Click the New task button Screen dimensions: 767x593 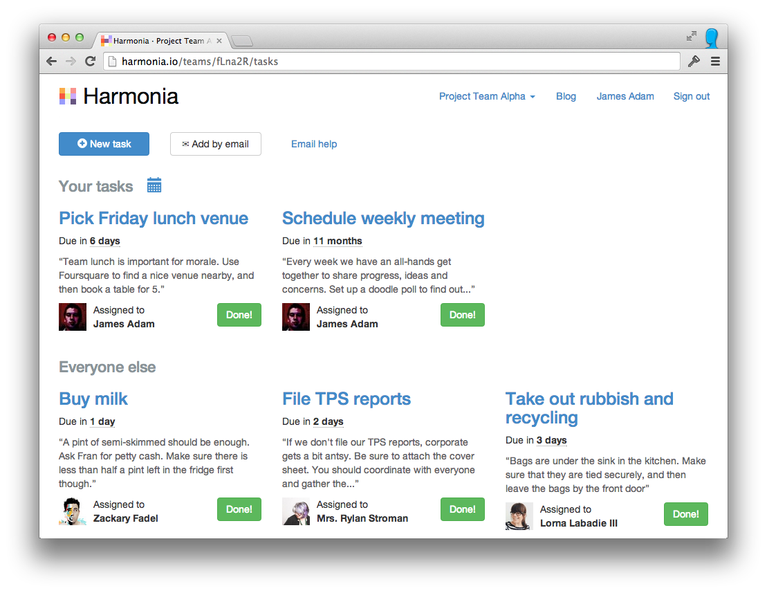tap(104, 144)
